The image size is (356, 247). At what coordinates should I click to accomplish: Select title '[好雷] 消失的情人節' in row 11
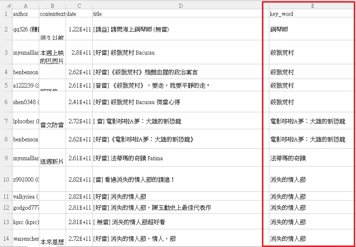tap(181, 196)
